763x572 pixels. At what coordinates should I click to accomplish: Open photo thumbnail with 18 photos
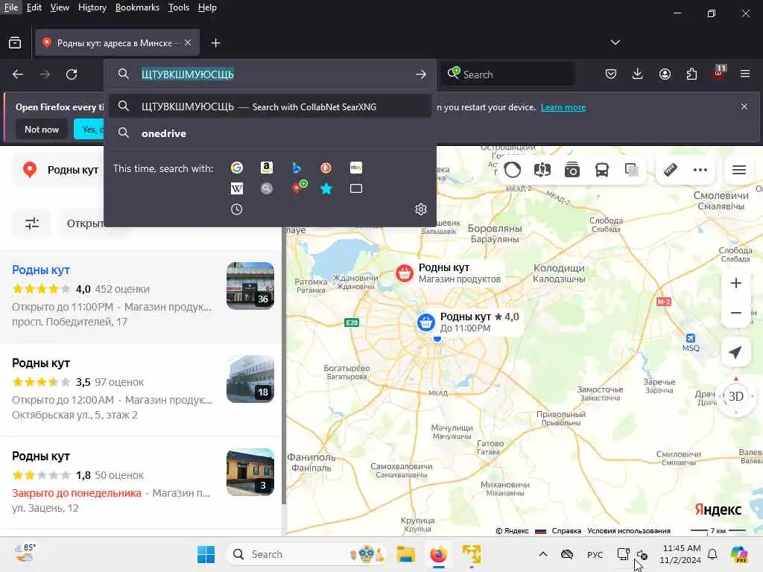pos(250,379)
